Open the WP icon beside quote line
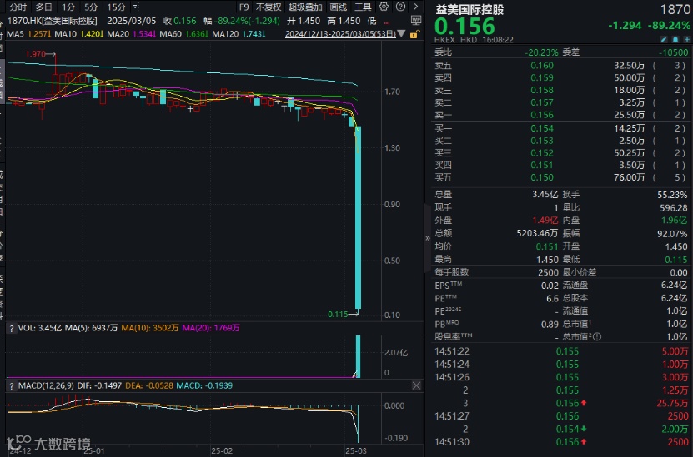This screenshot has width=693, height=457. (x=415, y=20)
